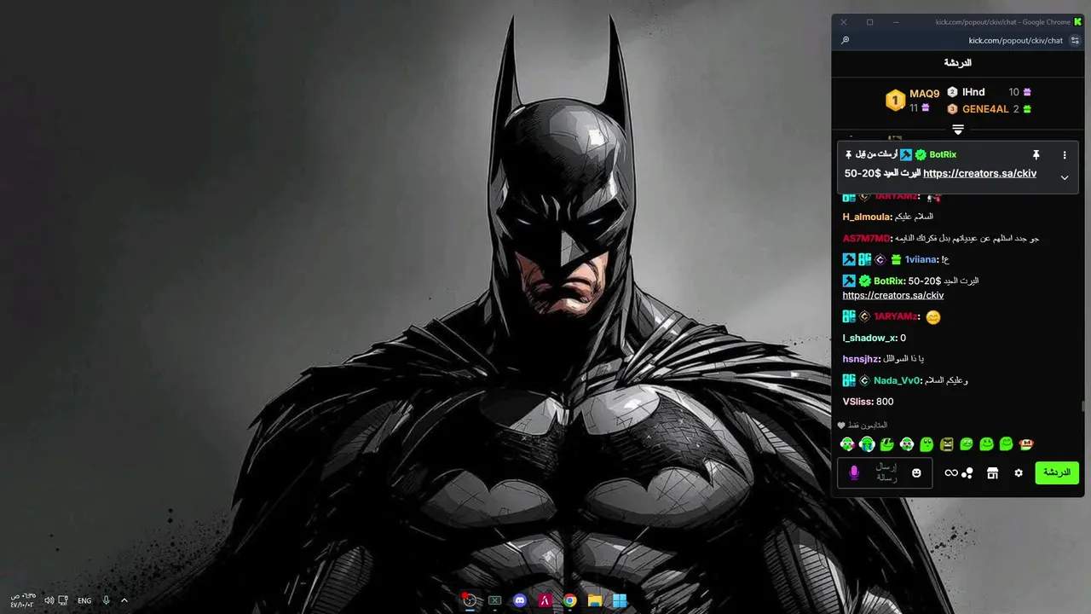Collapse the gift leaderboard with the triangle handle
1091x614 pixels.
[x=958, y=130]
